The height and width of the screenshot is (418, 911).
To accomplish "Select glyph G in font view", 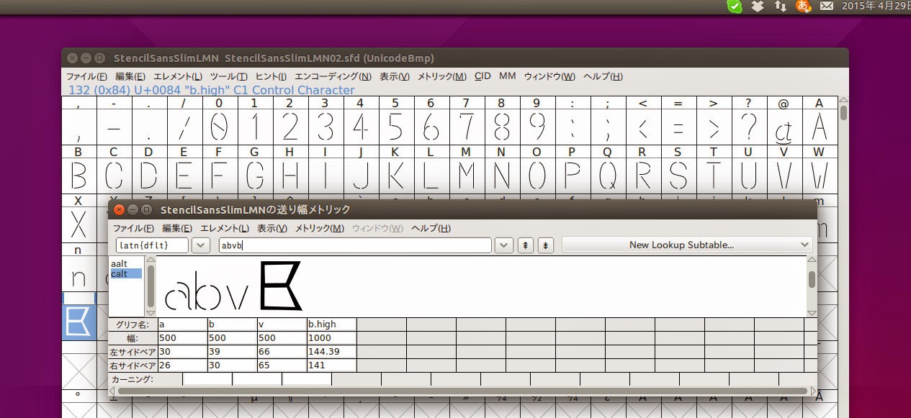I will [254, 176].
